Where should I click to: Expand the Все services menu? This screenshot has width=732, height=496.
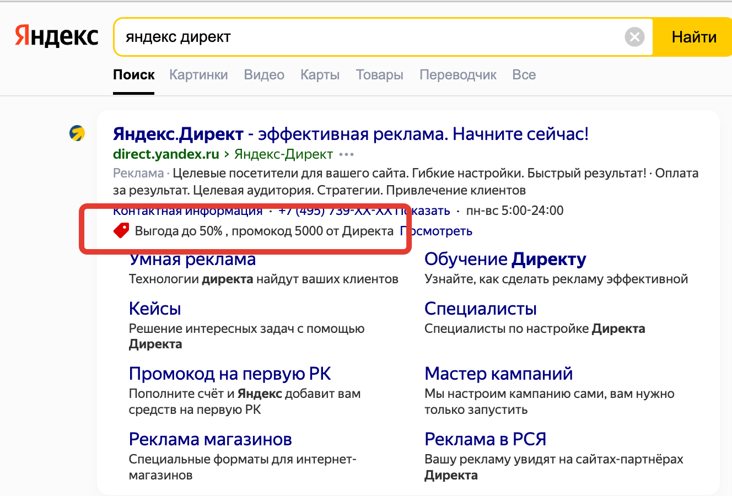click(524, 75)
